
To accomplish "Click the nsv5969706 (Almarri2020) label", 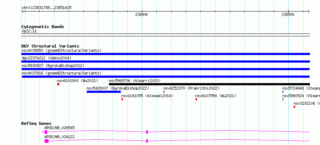I will pos(134,81).
